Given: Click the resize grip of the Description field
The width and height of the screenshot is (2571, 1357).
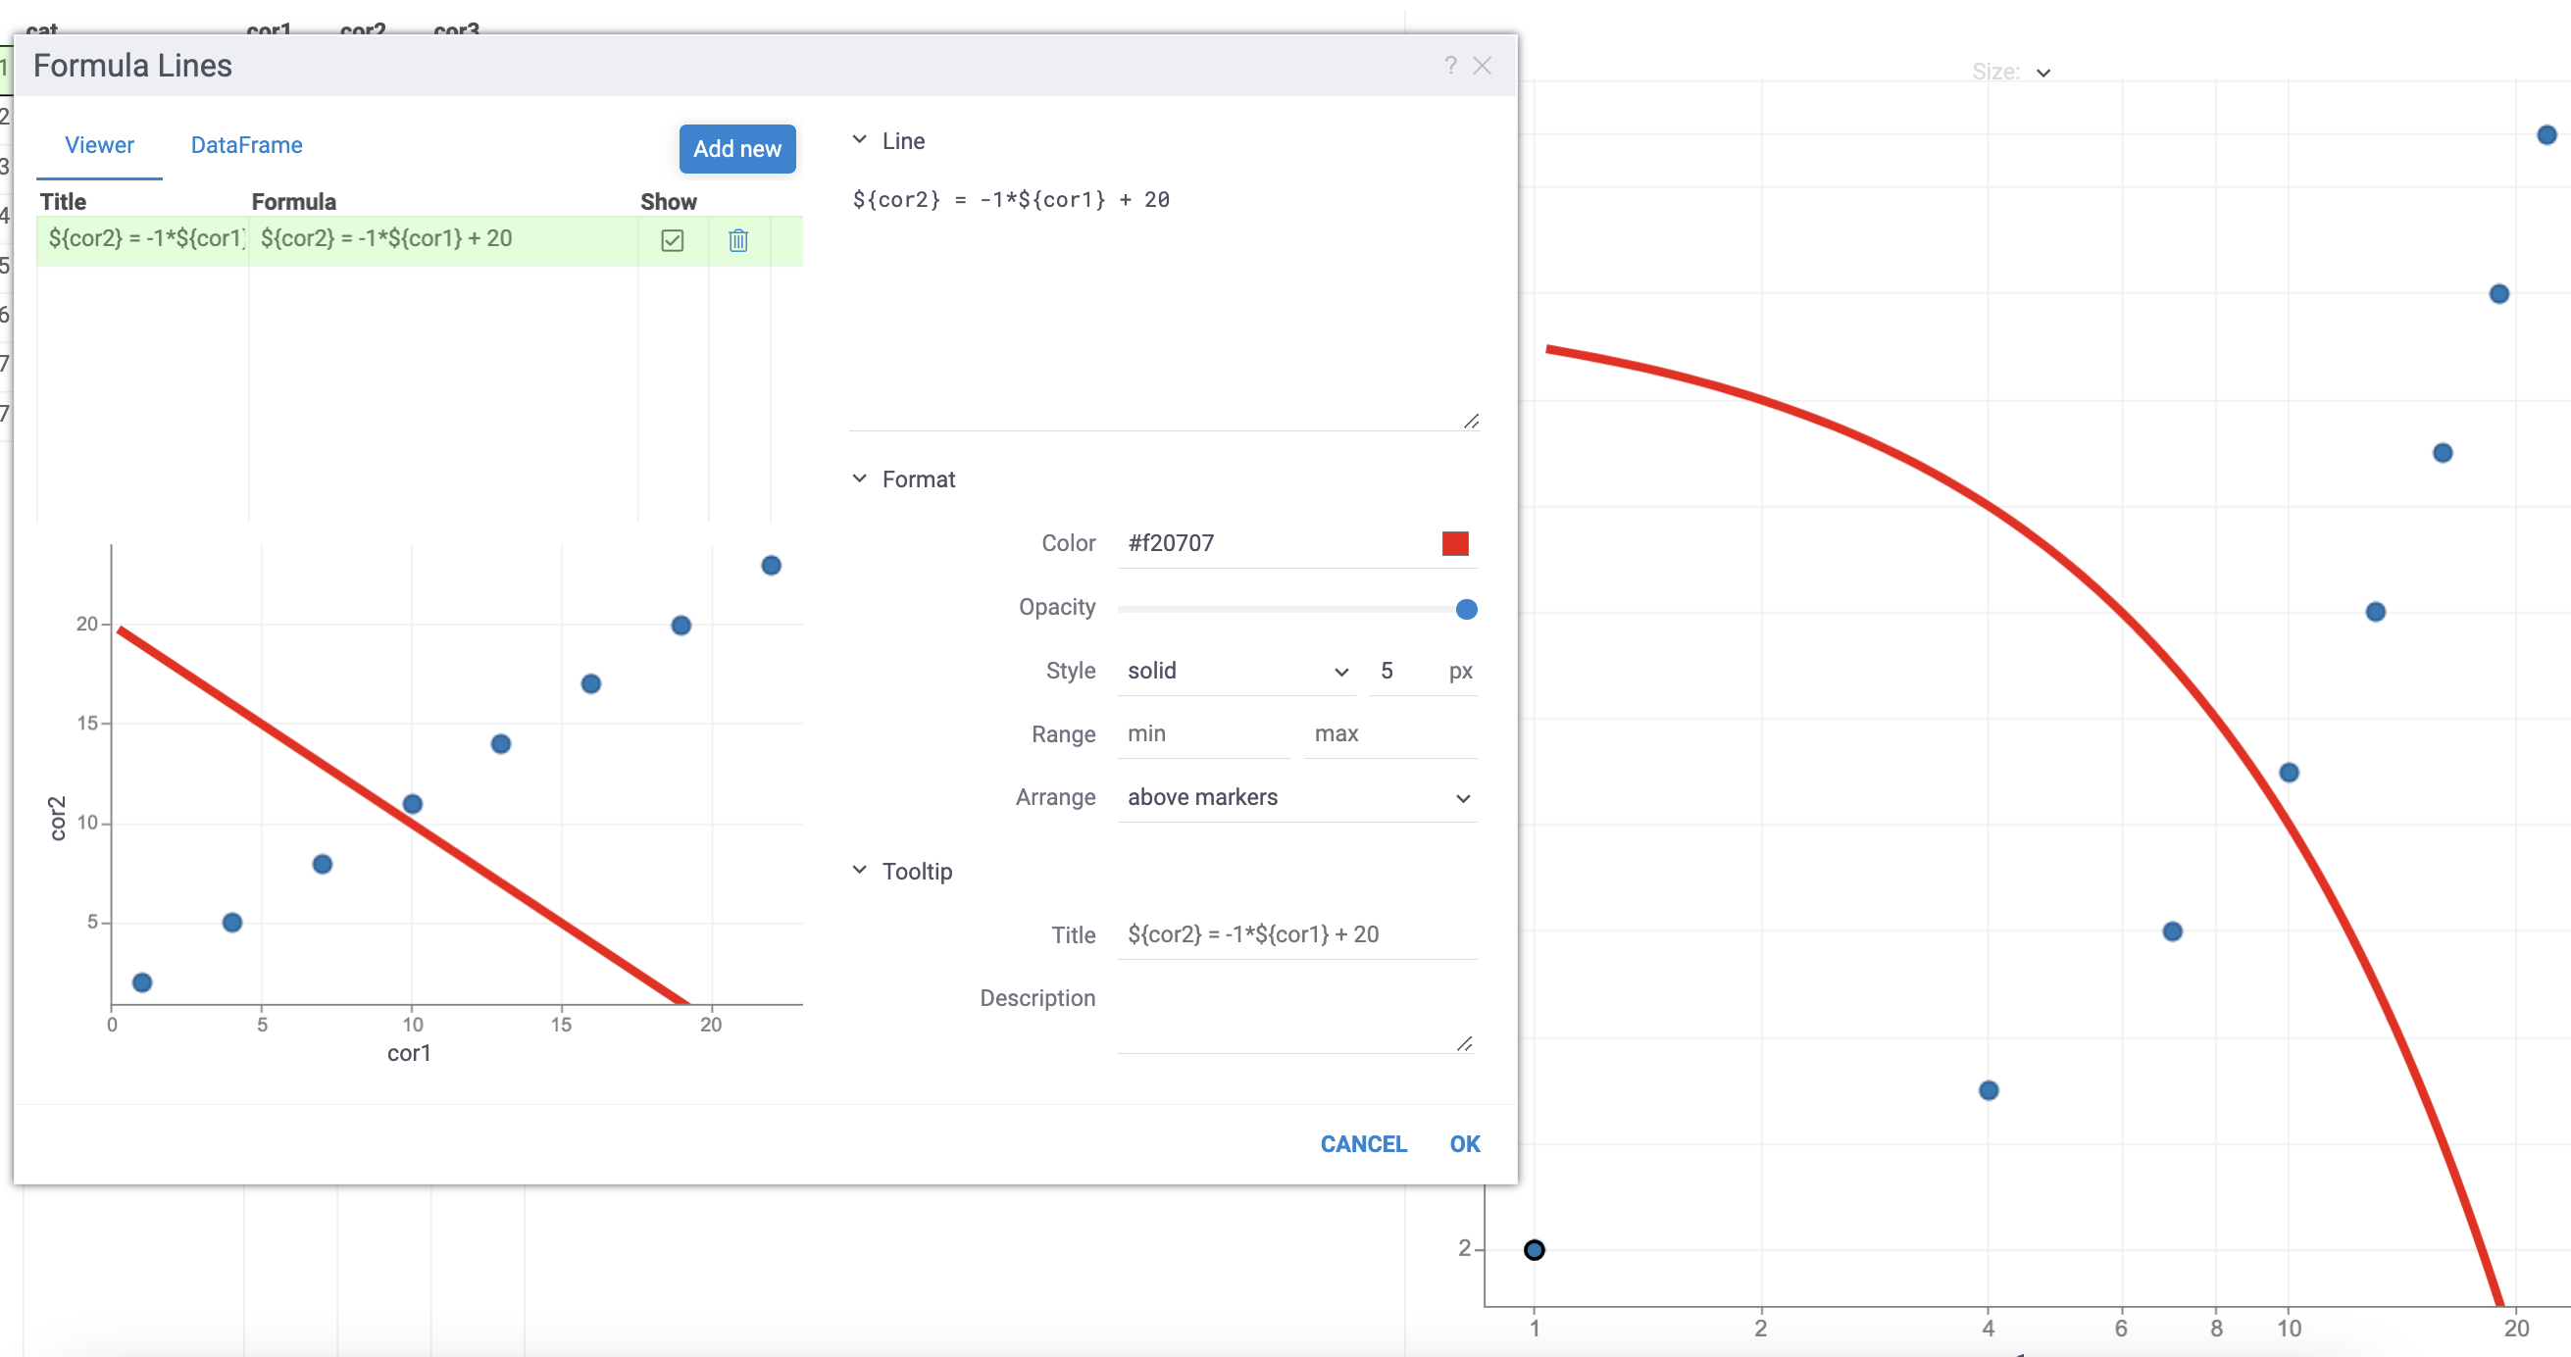Looking at the screenshot, I should coord(1465,1043).
